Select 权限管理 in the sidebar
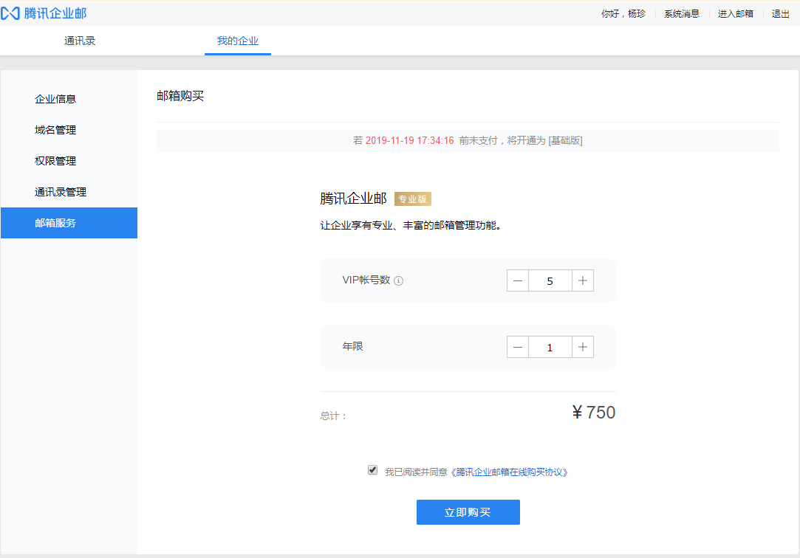The height and width of the screenshot is (558, 800). click(x=69, y=161)
